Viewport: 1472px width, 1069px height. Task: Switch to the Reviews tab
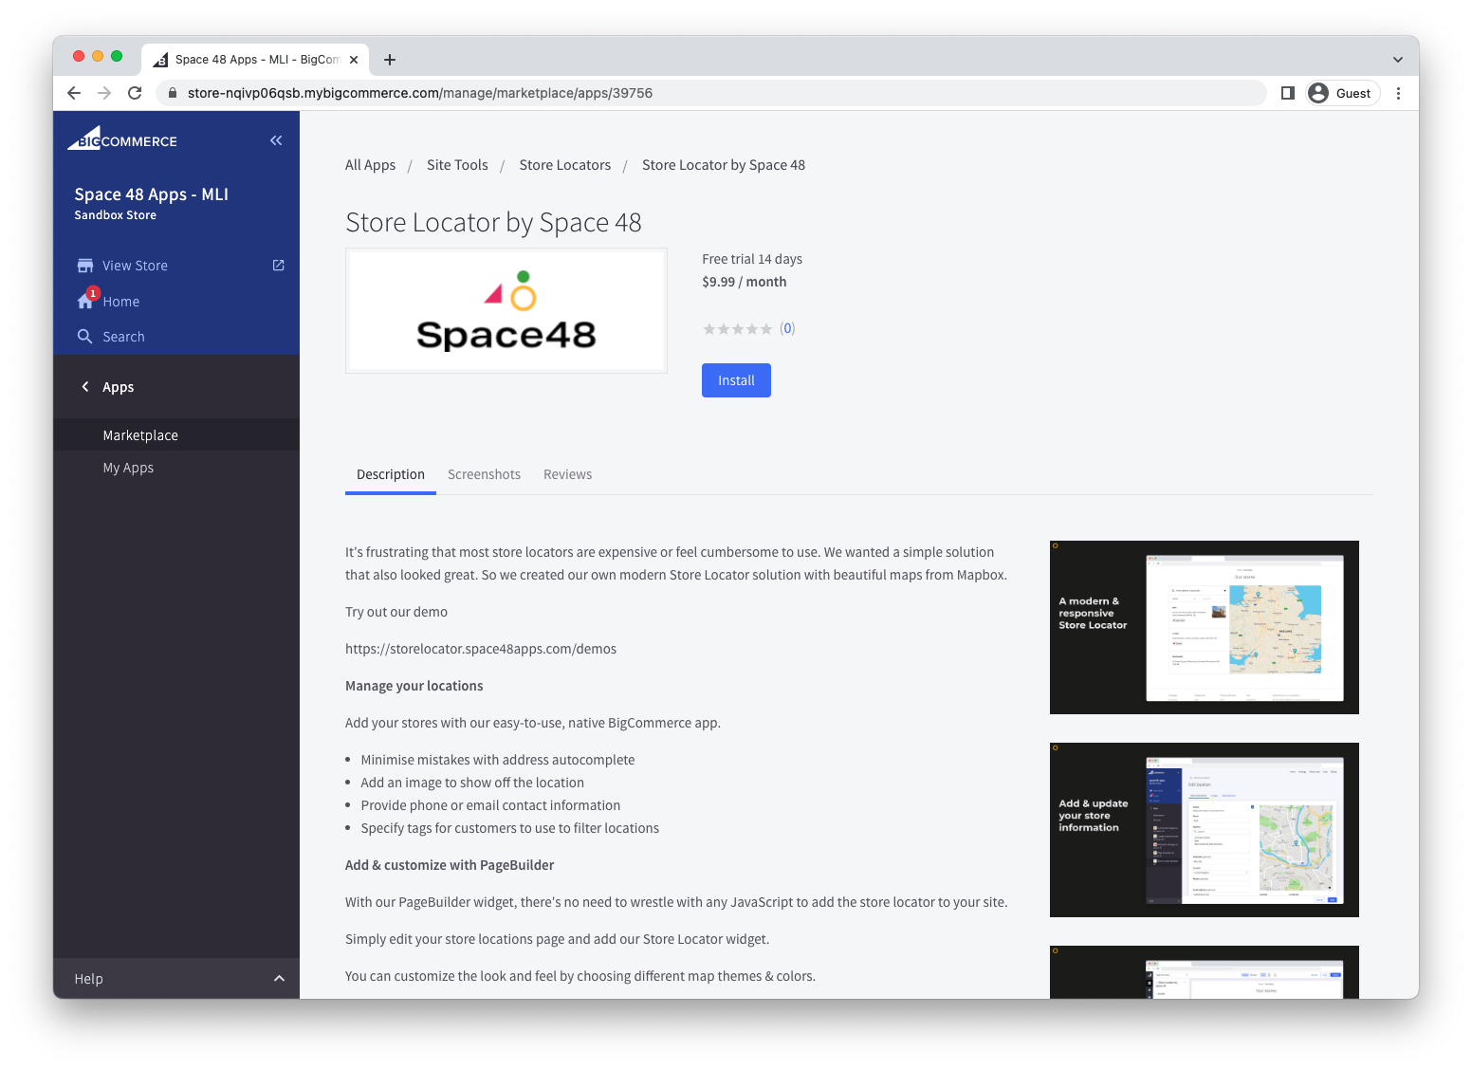click(567, 474)
